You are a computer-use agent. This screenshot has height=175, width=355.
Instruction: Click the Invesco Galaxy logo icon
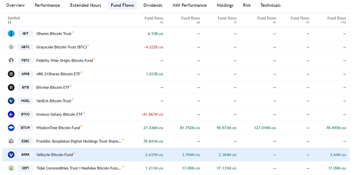point(11,114)
